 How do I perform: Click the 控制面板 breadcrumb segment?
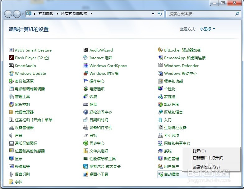pos(46,14)
